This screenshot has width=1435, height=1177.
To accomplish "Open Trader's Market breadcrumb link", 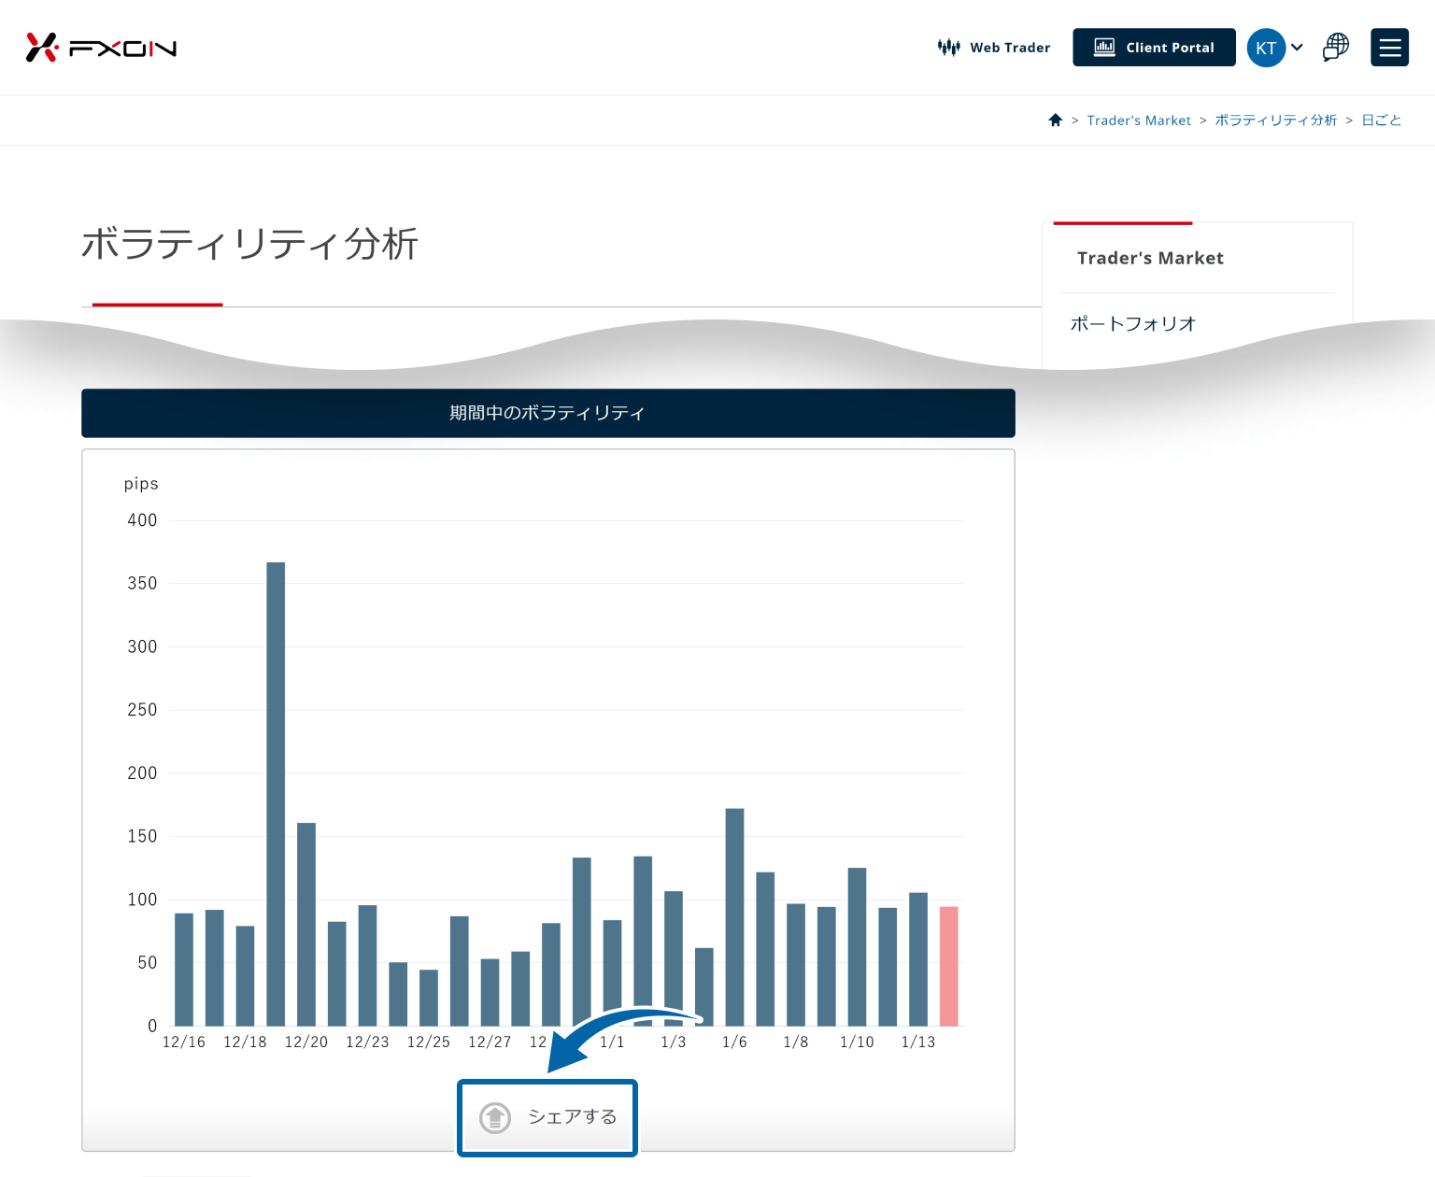I will click(x=1139, y=121).
